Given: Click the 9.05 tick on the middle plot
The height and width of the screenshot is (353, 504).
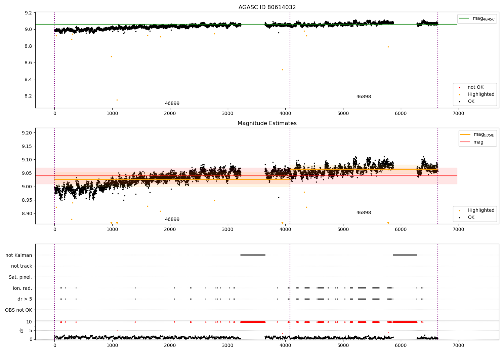Looking at the screenshot, I should click(x=27, y=173).
